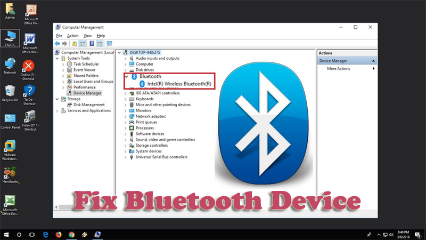Click the network icon in system tray
Viewport: 426px width, 240px height.
[385, 235]
